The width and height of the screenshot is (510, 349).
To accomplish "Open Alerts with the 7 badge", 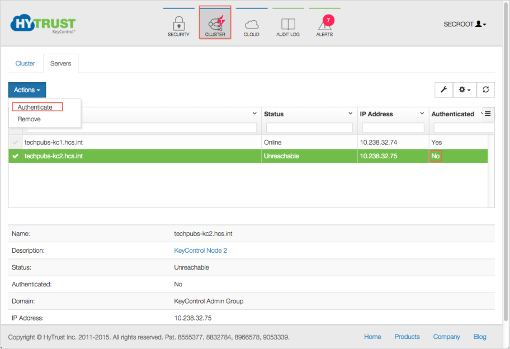I will (324, 26).
